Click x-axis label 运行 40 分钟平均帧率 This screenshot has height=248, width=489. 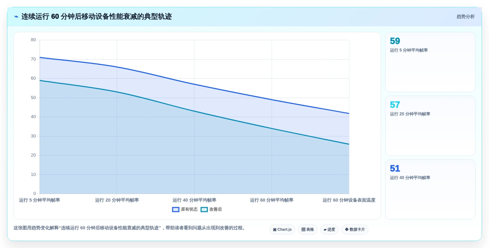coord(194,200)
